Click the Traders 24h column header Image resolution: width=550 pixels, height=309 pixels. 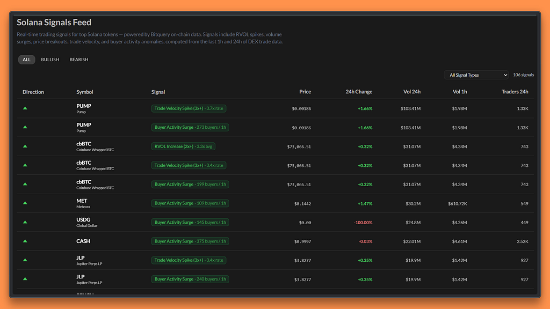(x=515, y=92)
